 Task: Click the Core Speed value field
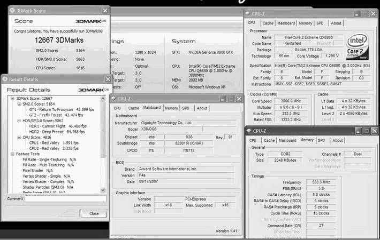pyautogui.click(x=292, y=101)
